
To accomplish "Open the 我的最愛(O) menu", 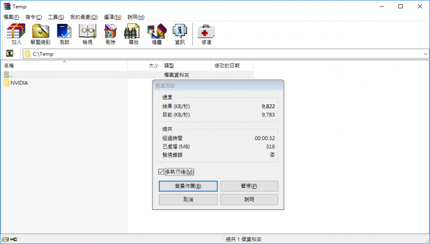I will [x=84, y=17].
